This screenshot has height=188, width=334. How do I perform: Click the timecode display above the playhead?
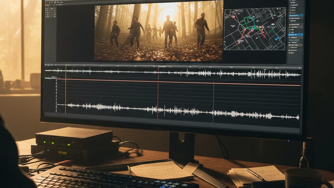coord(162,67)
